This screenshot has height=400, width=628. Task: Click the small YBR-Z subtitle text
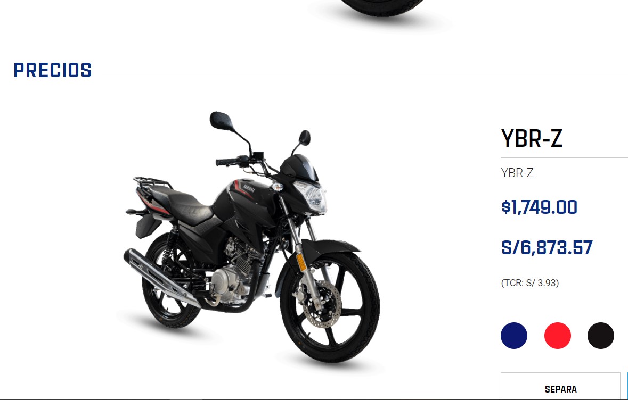point(517,173)
